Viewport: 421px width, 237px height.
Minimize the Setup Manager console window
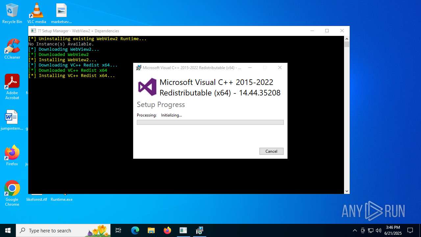point(312,31)
